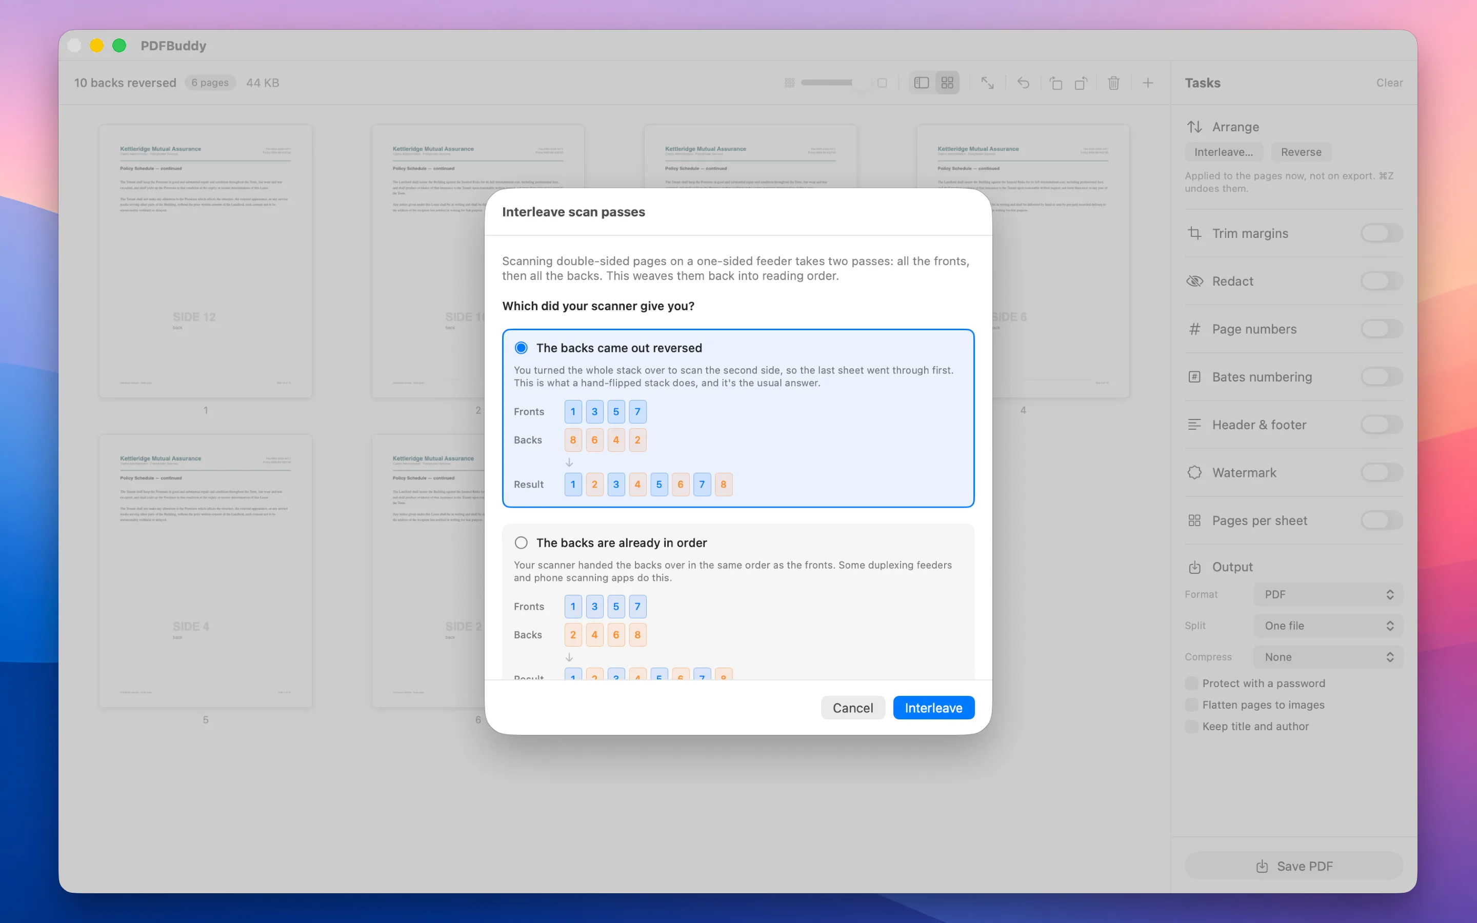Turn on the Redact switch
The height and width of the screenshot is (923, 1477).
pyautogui.click(x=1382, y=281)
